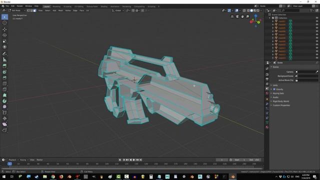Open the Material properties tab

(267, 127)
